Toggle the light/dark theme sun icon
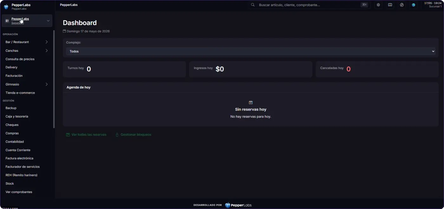Viewport: 444px width, 209px height. click(x=378, y=5)
